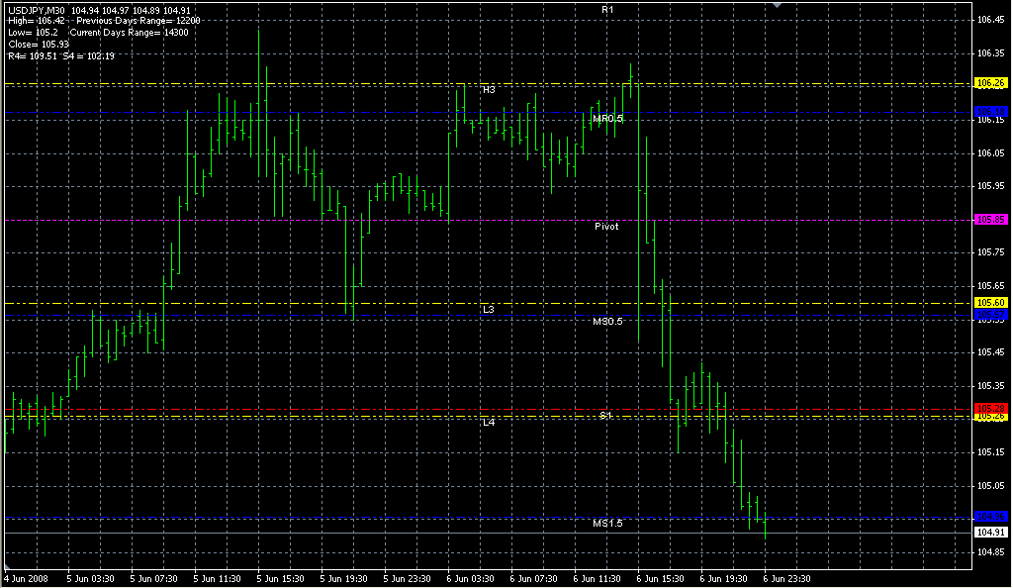Click the L4 level label
Viewport: 1013px width, 588px height.
tap(489, 423)
